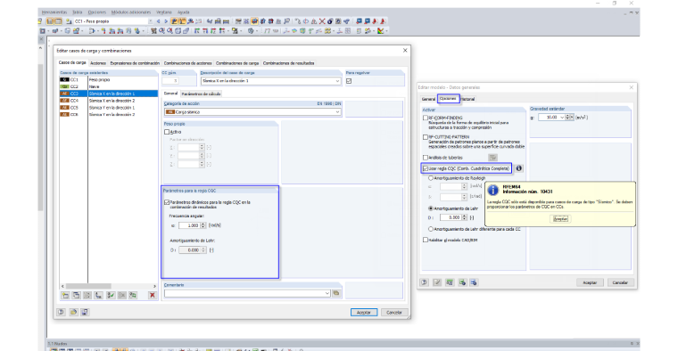Image resolution: width=678 pixels, height=351 pixels.
Task: Click Aceptar in yellow information tooltip
Action: pyautogui.click(x=561, y=219)
